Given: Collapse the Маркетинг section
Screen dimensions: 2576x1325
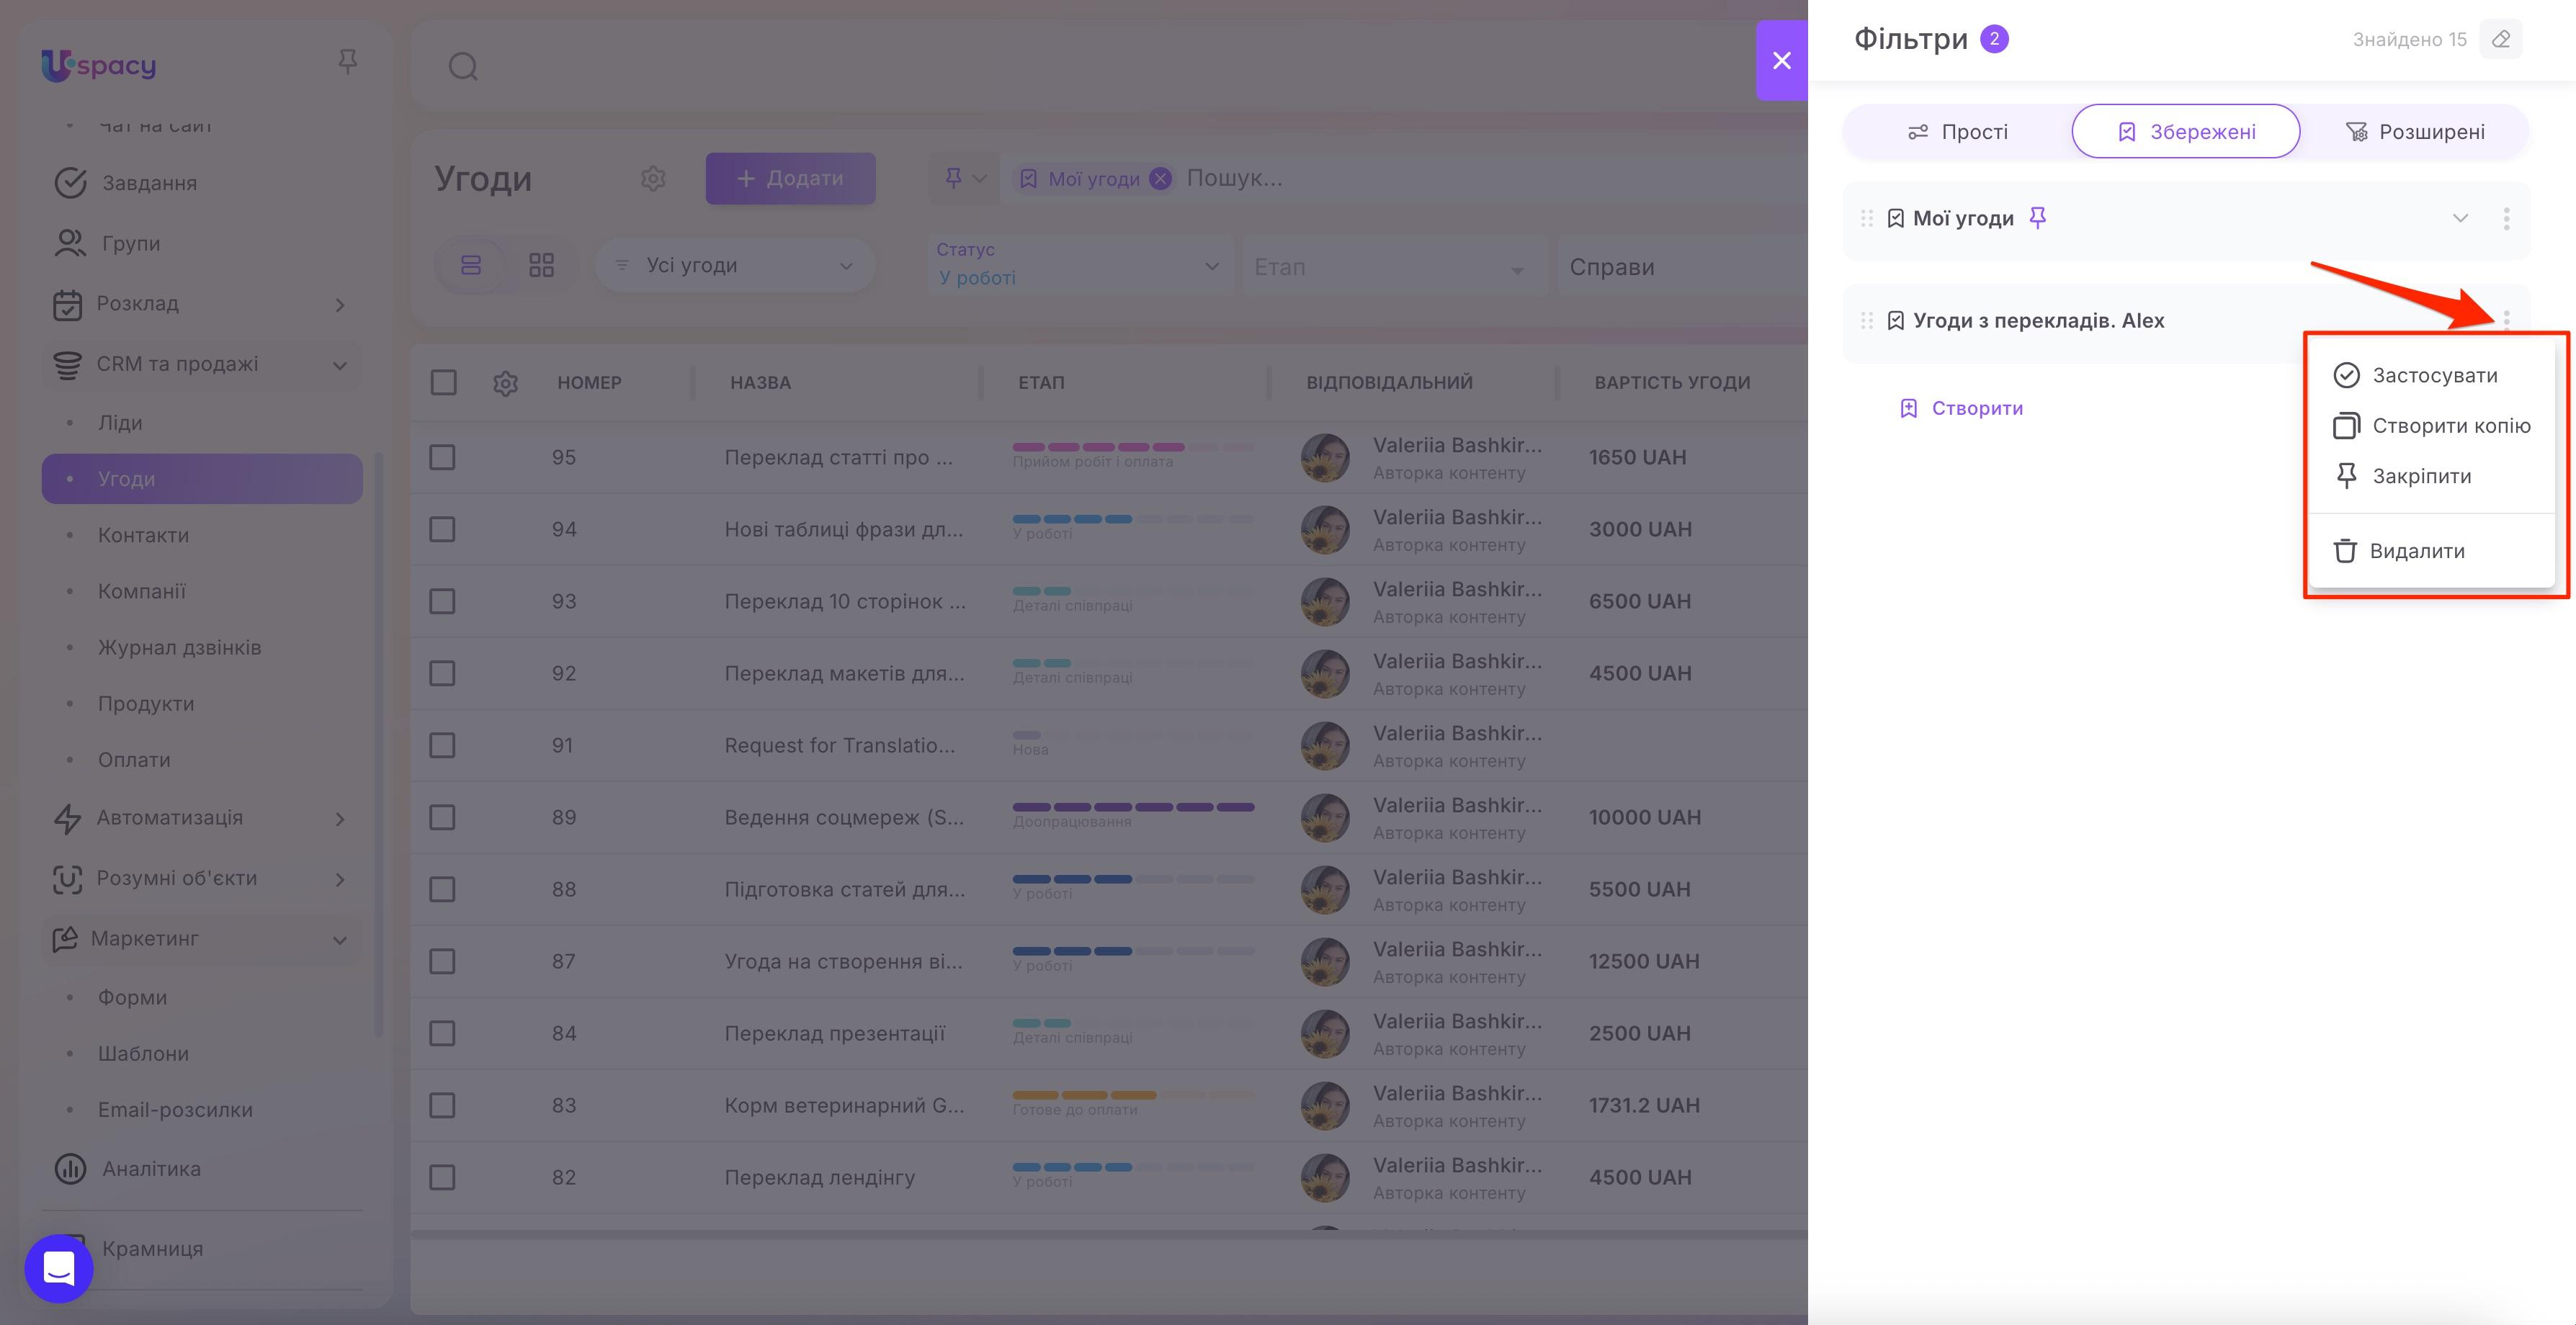Looking at the screenshot, I should click(340, 940).
